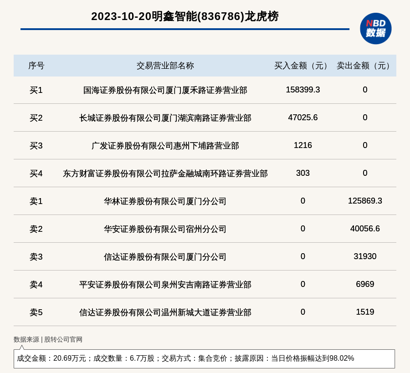Click the 买1 row sell amount 0
The width and height of the screenshot is (410, 373).
point(365,90)
